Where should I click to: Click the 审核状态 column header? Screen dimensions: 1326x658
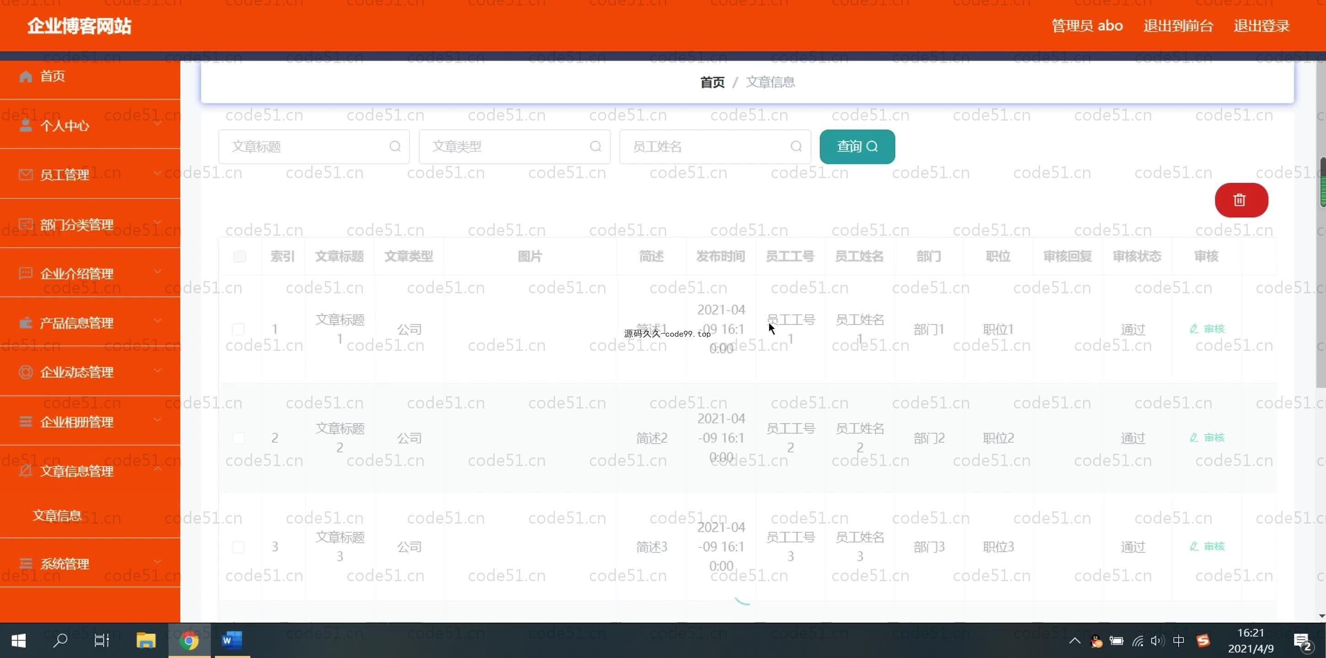pos(1137,256)
